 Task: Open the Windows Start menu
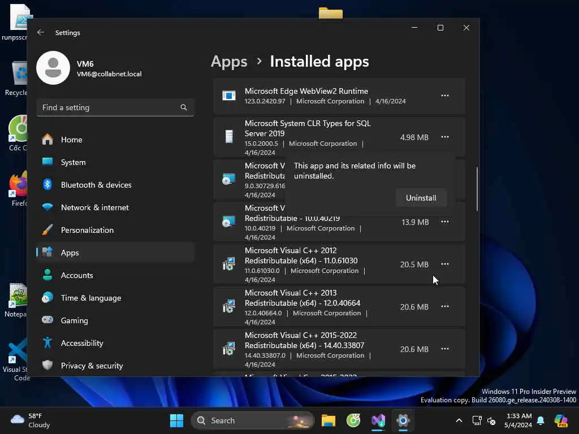point(176,420)
